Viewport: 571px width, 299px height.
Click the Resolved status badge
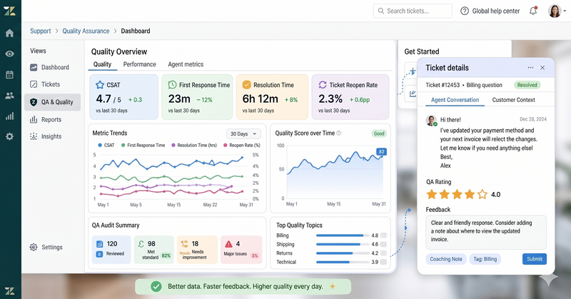click(x=527, y=85)
